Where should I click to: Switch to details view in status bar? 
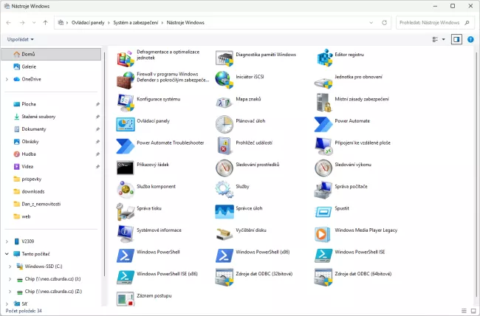coord(464,311)
